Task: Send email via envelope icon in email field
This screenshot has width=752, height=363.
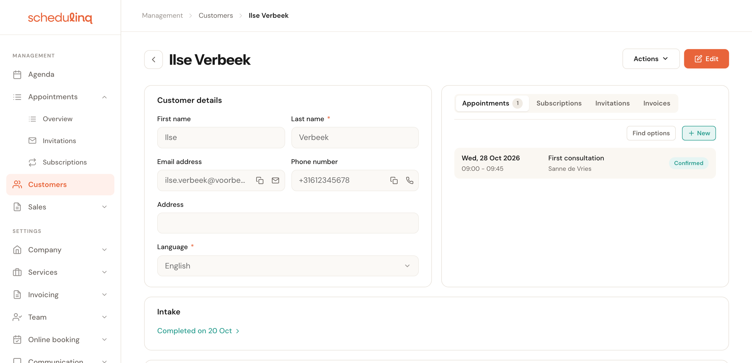Action: 275,180
